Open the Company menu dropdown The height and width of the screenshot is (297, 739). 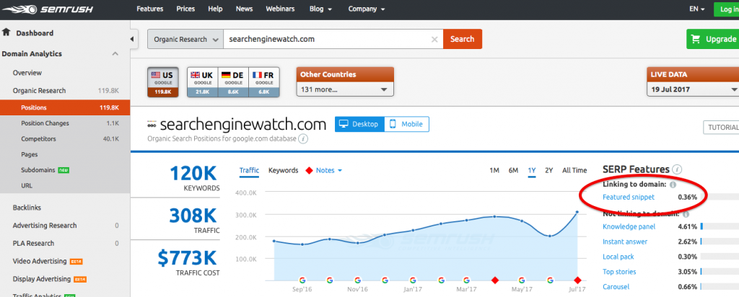(x=367, y=9)
